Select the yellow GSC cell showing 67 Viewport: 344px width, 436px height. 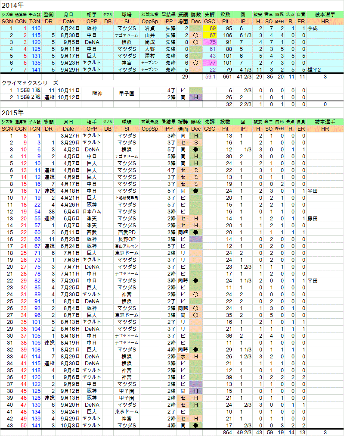(x=210, y=35)
